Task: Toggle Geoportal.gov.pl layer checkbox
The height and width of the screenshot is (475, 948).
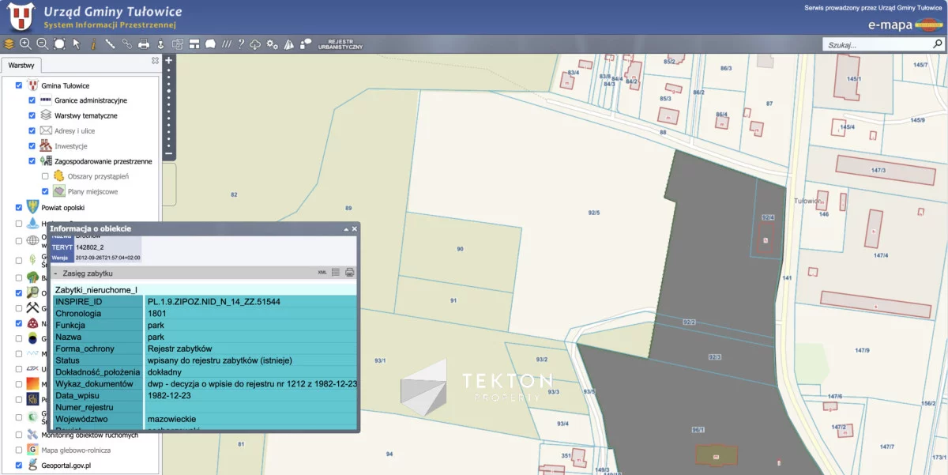Action: point(19,466)
